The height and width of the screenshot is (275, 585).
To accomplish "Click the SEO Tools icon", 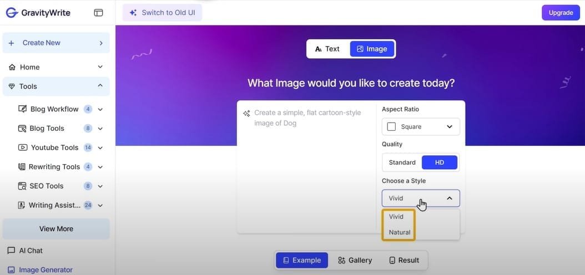I will (22, 186).
